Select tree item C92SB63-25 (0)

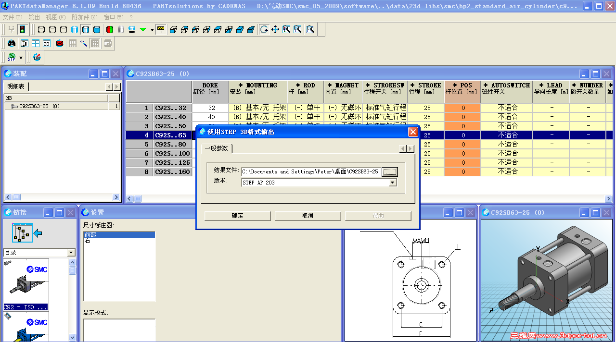tap(39, 106)
